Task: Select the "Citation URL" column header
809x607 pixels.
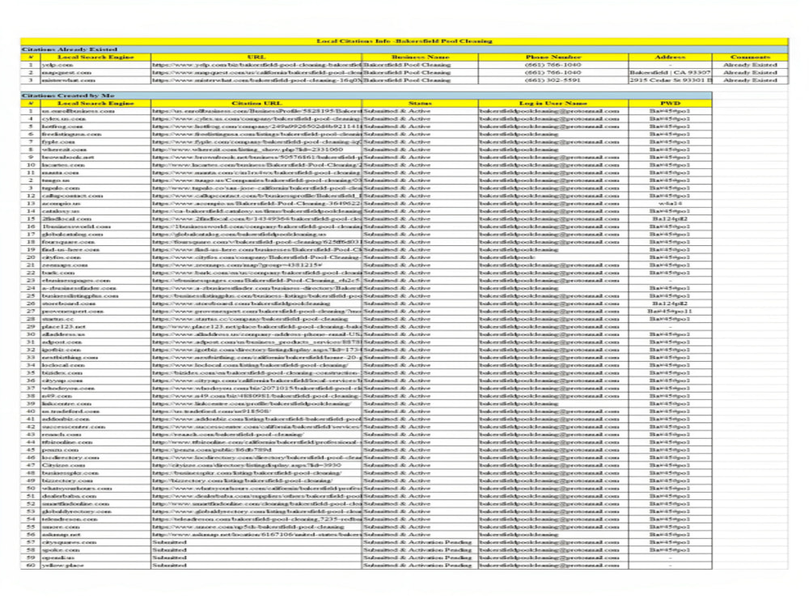Action: pyautogui.click(x=256, y=104)
